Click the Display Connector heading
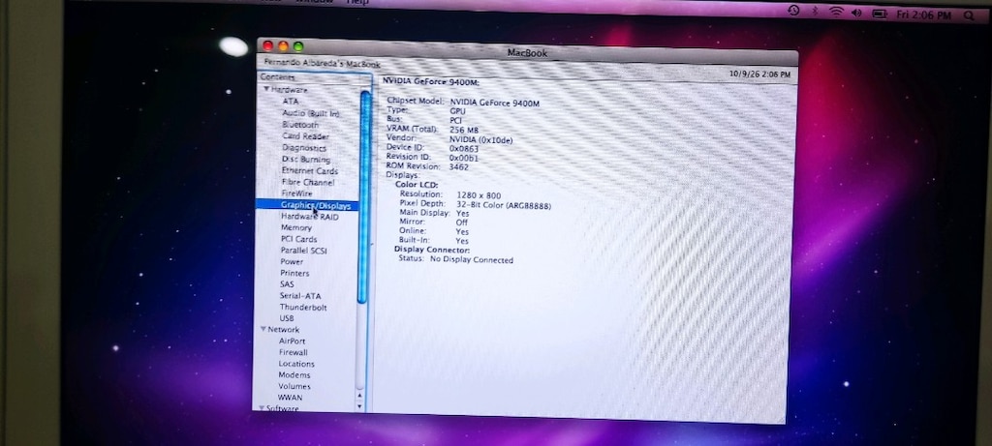992x446 pixels. (432, 250)
